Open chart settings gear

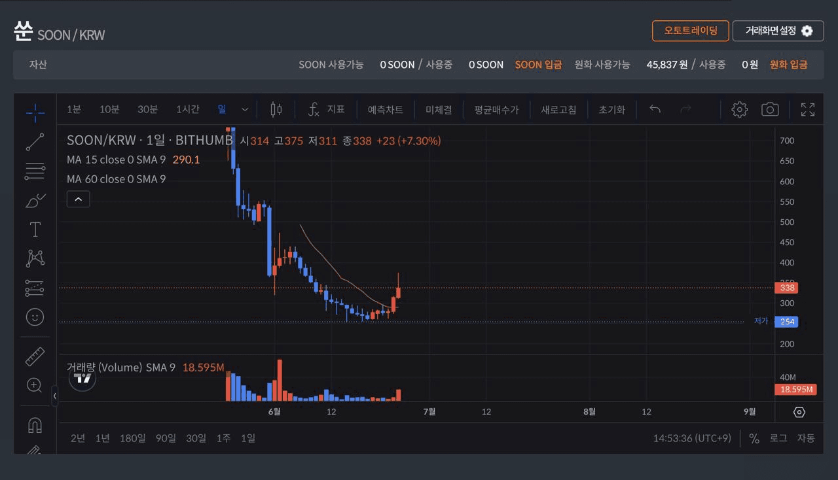tap(740, 109)
